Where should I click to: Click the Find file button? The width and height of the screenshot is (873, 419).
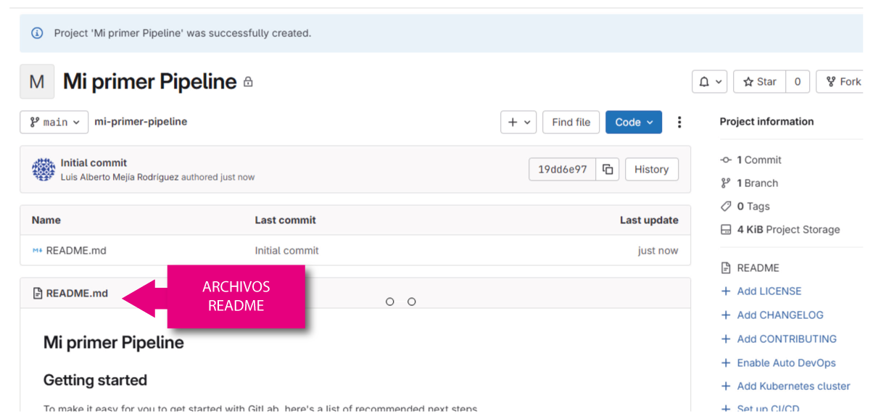[571, 123]
